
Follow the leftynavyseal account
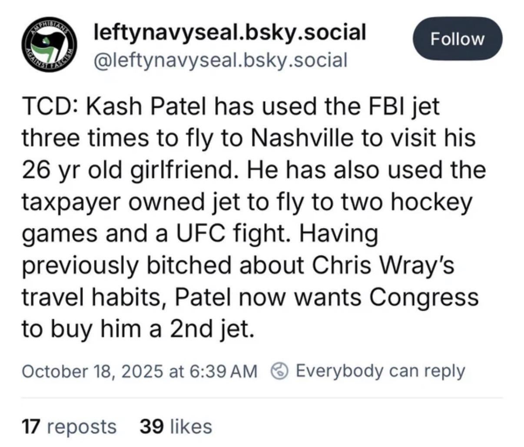(x=457, y=39)
